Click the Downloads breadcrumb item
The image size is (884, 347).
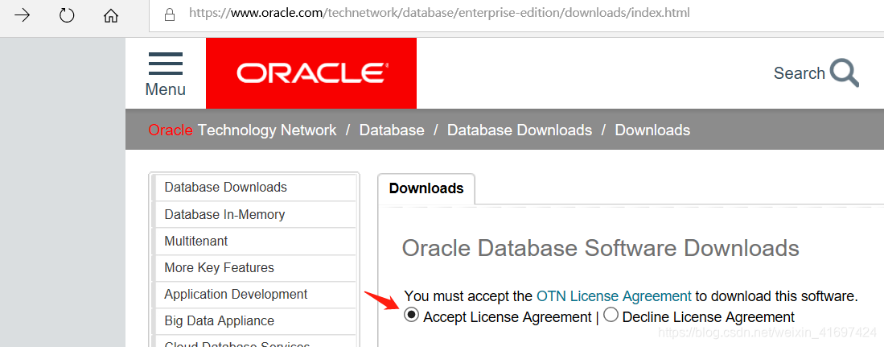click(x=652, y=130)
